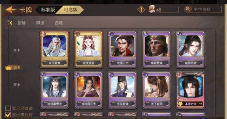227x119 pixels.
Task: Click the 外 badge on 维希教廷 card
Action: (145, 34)
